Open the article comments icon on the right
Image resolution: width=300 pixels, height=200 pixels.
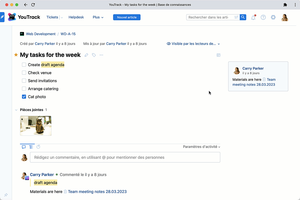click(218, 55)
